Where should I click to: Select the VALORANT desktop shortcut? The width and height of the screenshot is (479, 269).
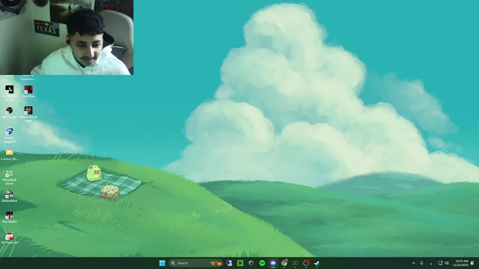point(9,217)
